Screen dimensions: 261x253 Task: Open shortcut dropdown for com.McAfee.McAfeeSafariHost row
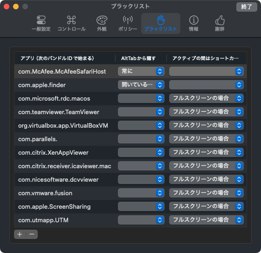point(206,71)
